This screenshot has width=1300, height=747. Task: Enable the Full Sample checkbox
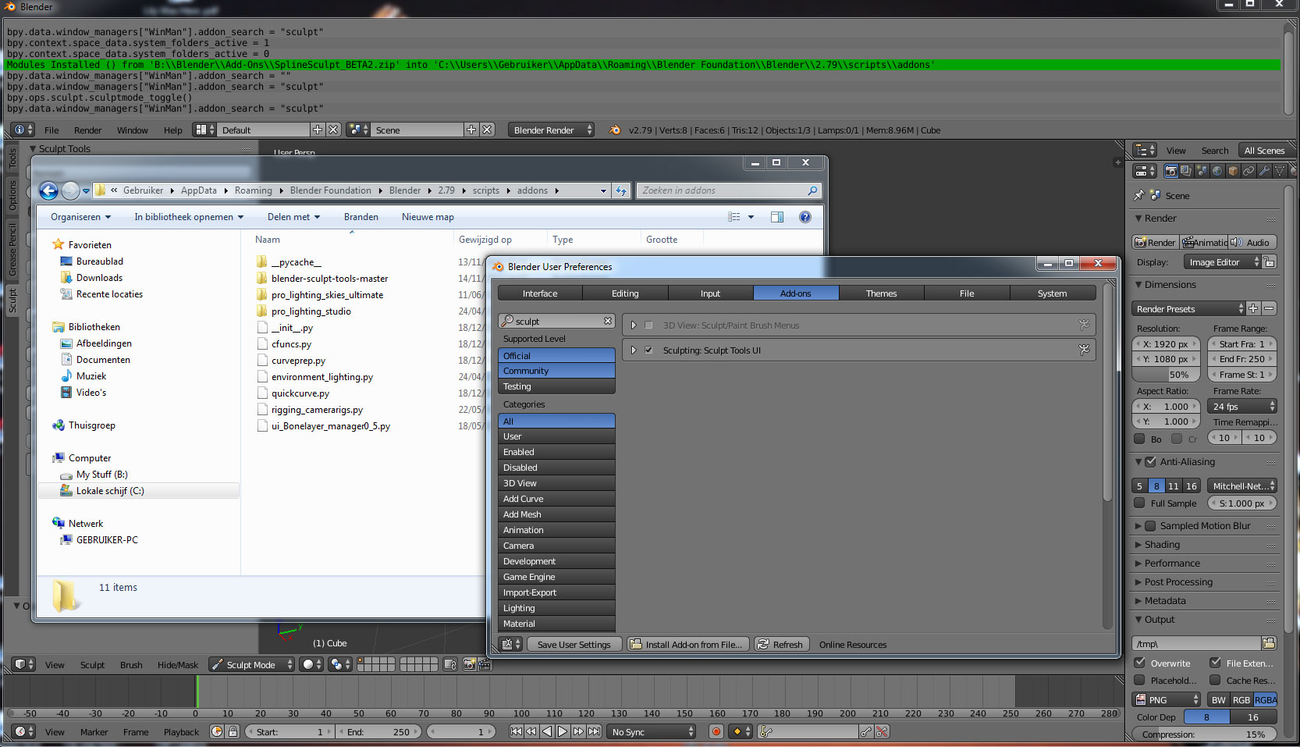coord(1139,503)
